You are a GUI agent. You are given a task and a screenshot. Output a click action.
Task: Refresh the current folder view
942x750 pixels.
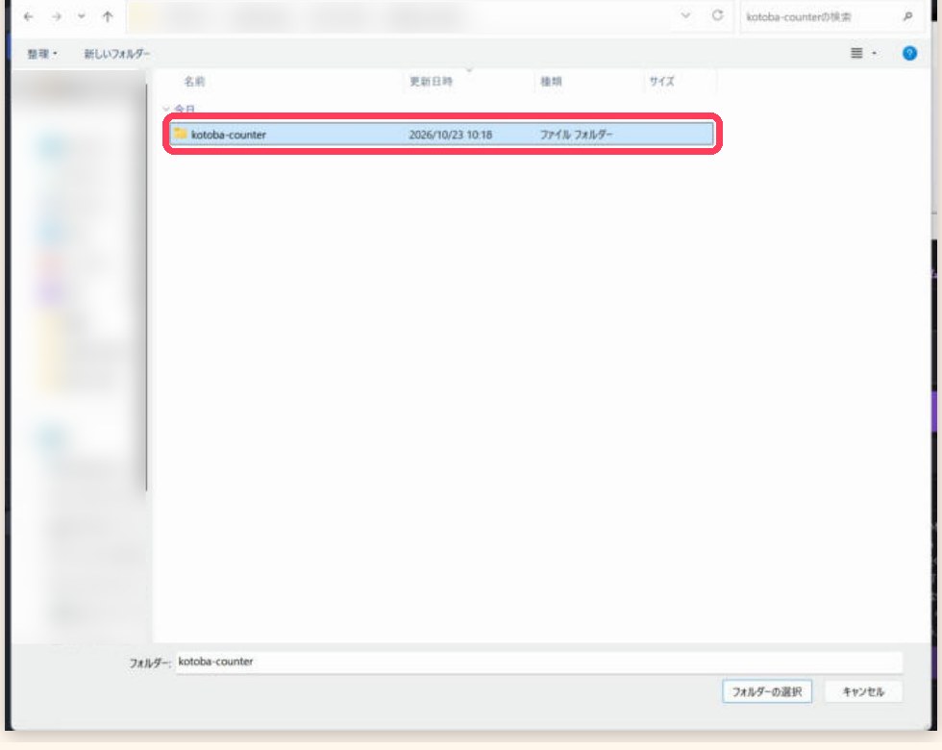coord(717,15)
